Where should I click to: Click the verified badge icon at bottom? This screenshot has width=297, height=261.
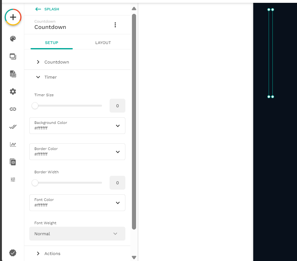[x=13, y=253]
